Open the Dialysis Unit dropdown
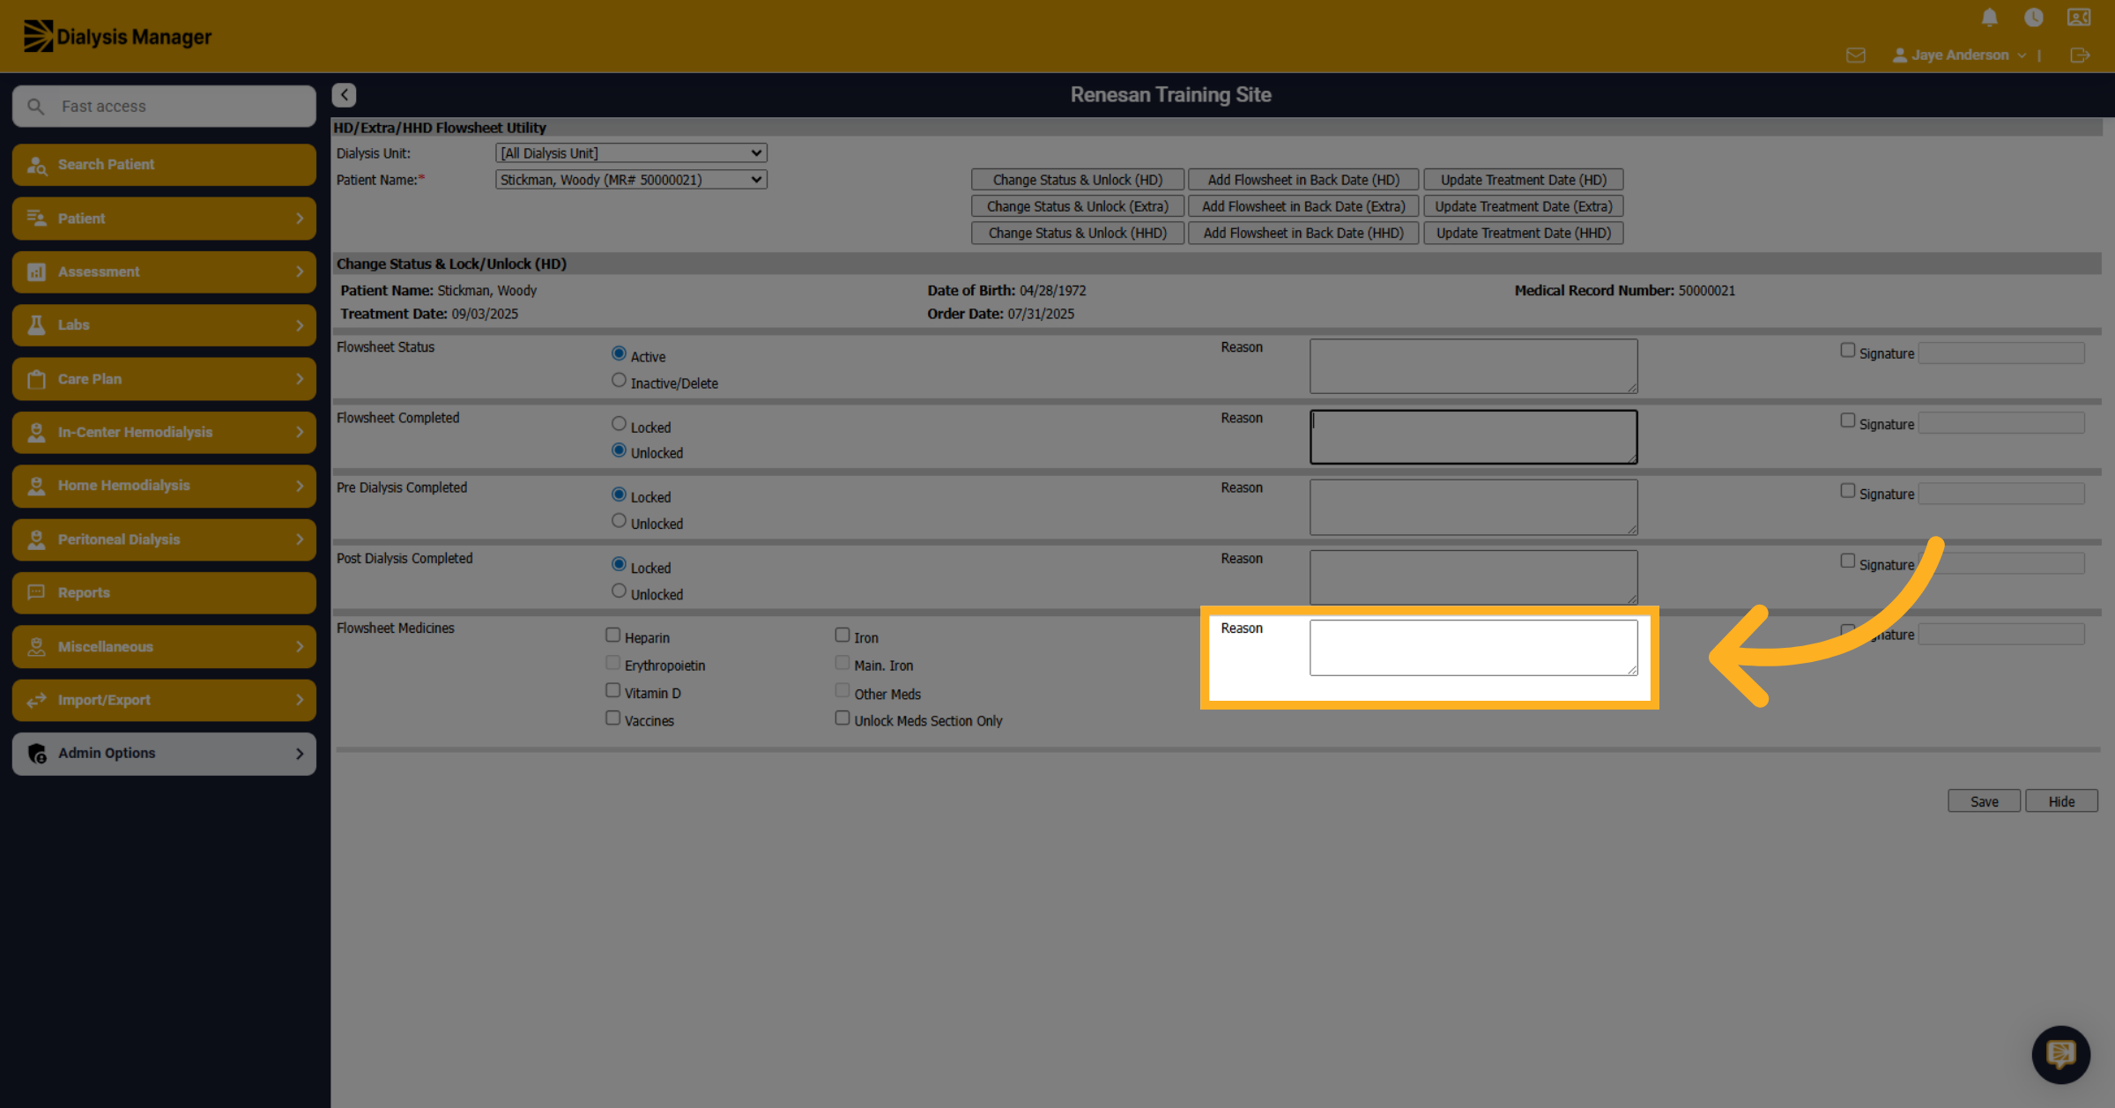The width and height of the screenshot is (2115, 1108). click(631, 153)
